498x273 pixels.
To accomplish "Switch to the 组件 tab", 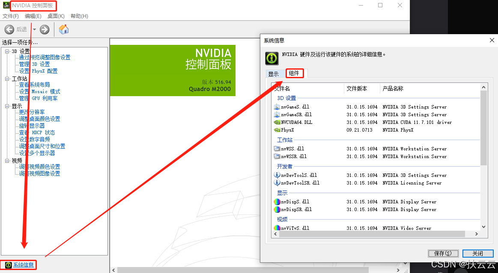I will [294, 73].
